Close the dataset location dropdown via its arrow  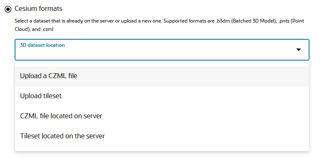298,50
